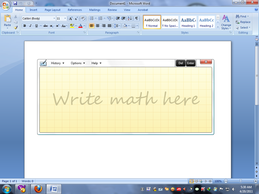Screen dimensions: 259x194
Task: Open Word Help question mark icon
Action: click(x=256, y=10)
